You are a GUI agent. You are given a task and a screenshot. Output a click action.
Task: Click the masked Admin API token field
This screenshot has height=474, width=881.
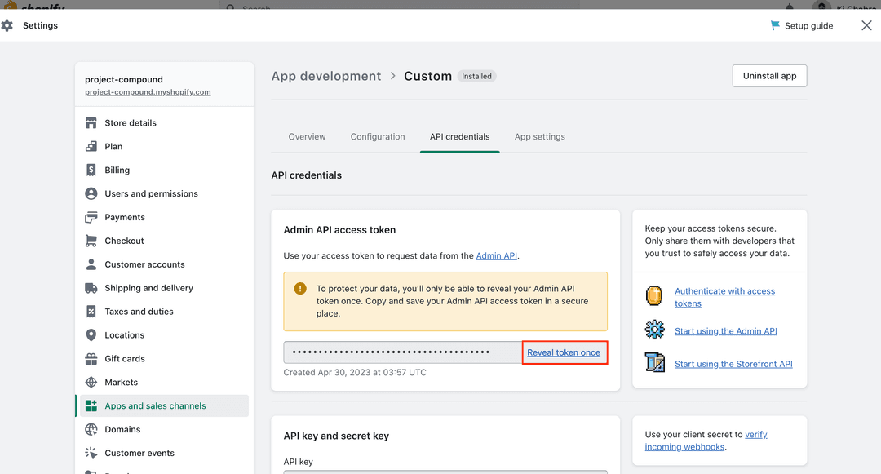click(x=403, y=352)
